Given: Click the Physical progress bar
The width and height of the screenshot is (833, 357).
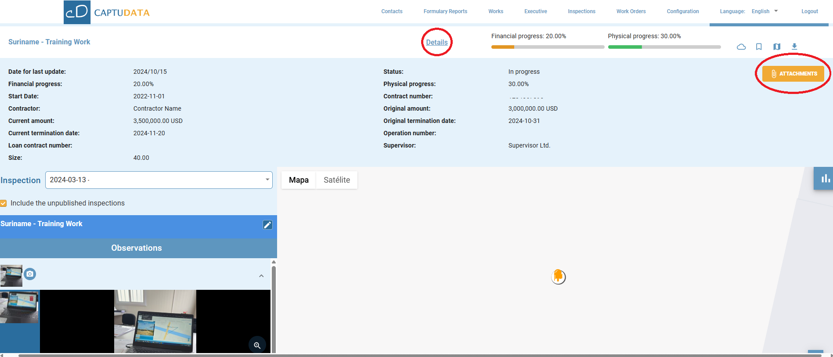Looking at the screenshot, I should (664, 47).
